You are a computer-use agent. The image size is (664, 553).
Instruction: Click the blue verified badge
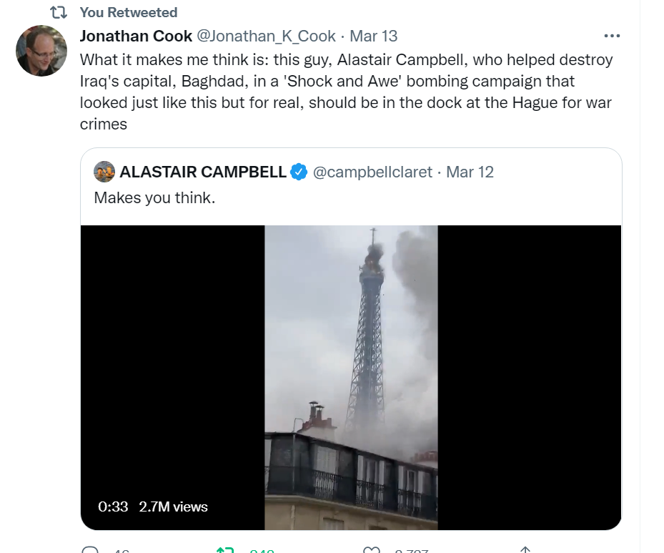(299, 172)
